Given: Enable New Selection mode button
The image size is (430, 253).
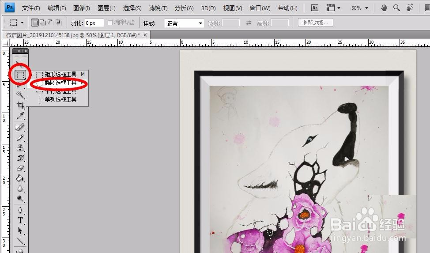Looking at the screenshot, I should pyautogui.click(x=35, y=23).
